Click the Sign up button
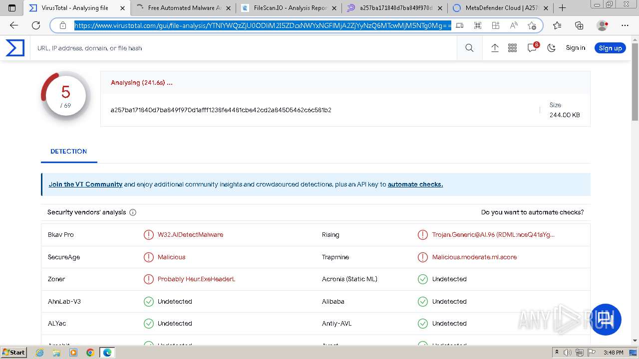This screenshot has height=359, width=639. pos(610,48)
